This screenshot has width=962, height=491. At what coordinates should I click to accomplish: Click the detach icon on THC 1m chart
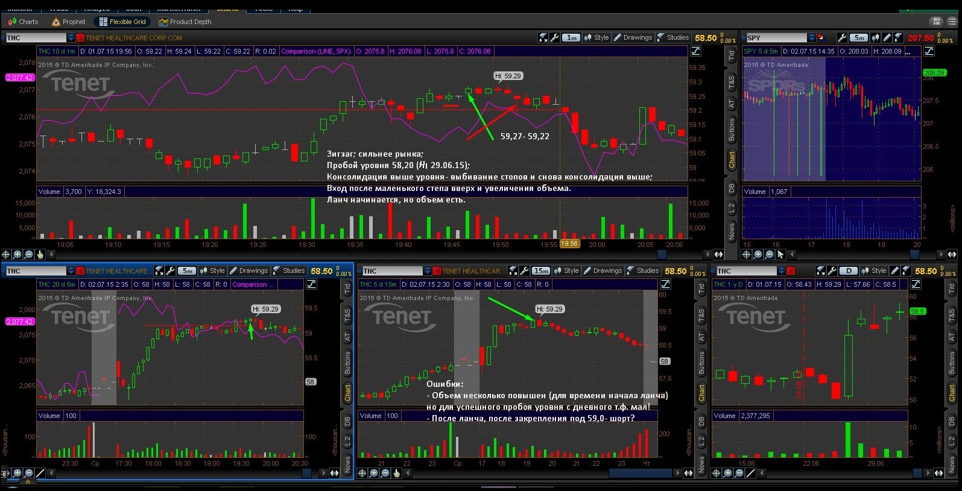tap(543, 37)
